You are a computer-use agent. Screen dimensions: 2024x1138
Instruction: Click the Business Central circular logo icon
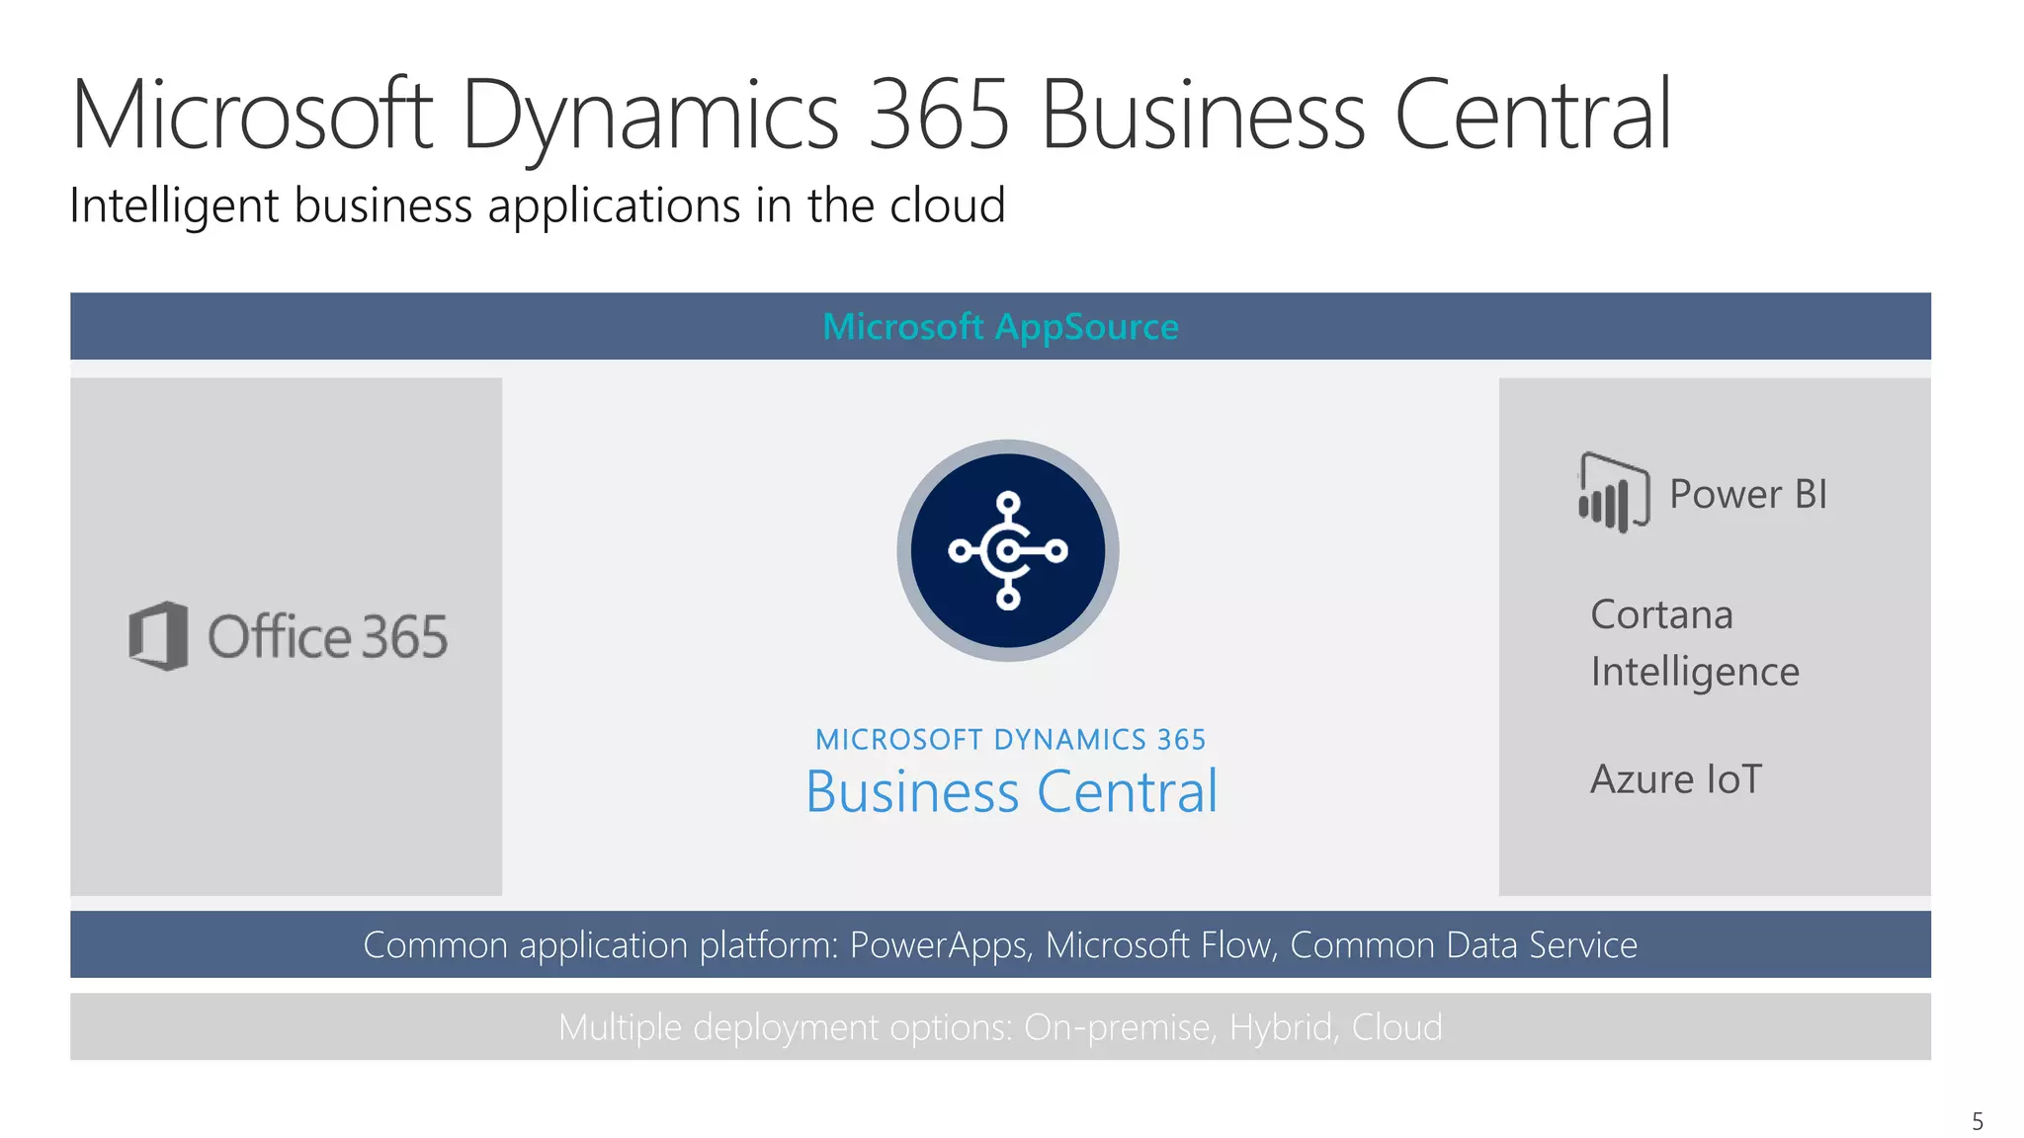pyautogui.click(x=1007, y=550)
